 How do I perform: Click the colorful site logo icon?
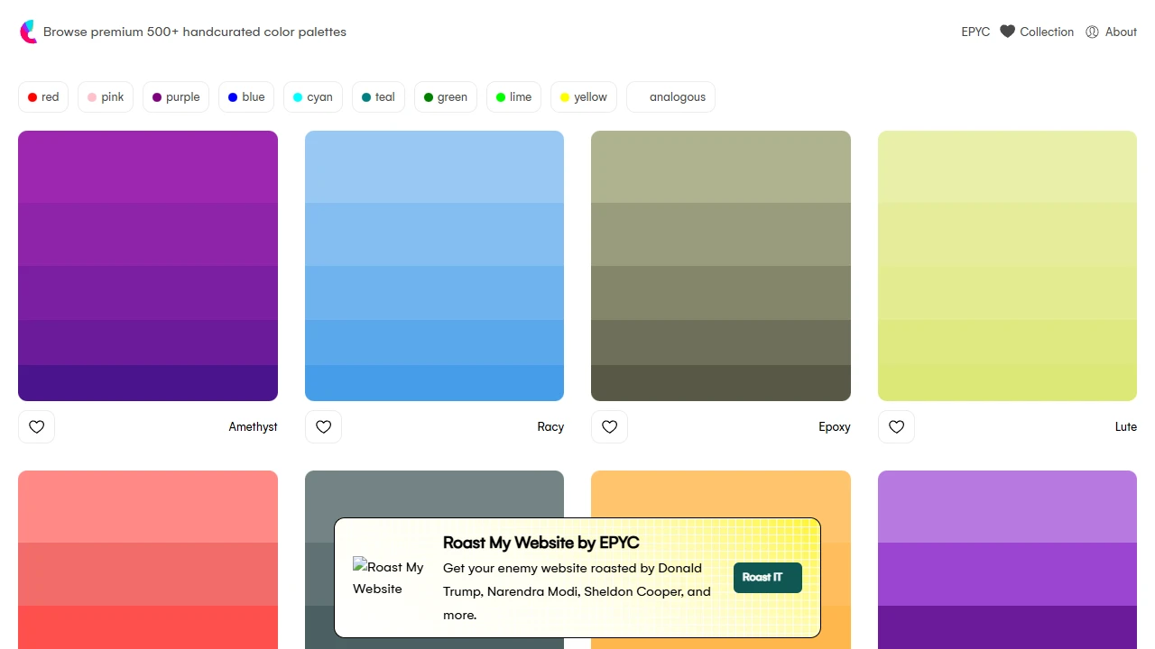pyautogui.click(x=28, y=32)
